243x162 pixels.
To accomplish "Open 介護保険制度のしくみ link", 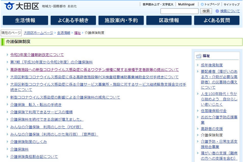I will [28, 142].
